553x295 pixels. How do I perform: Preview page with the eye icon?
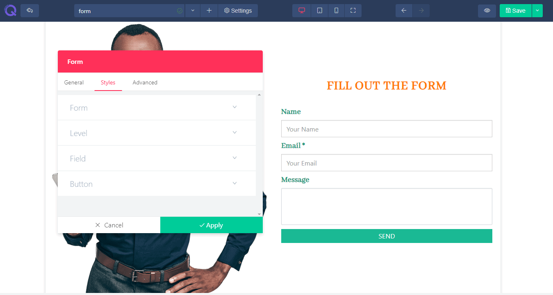tap(487, 11)
